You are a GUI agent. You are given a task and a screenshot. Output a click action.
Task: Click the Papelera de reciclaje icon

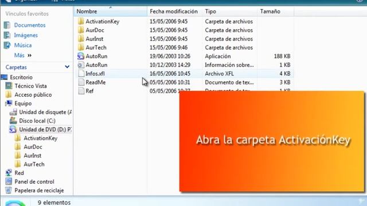point(9,190)
